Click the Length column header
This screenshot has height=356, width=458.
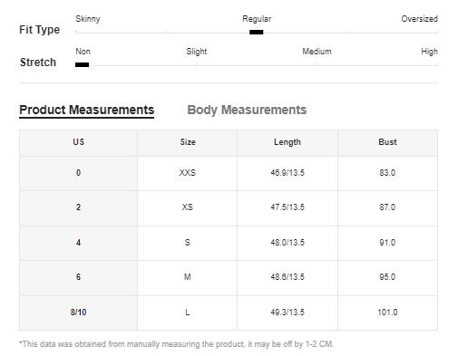coord(287,142)
